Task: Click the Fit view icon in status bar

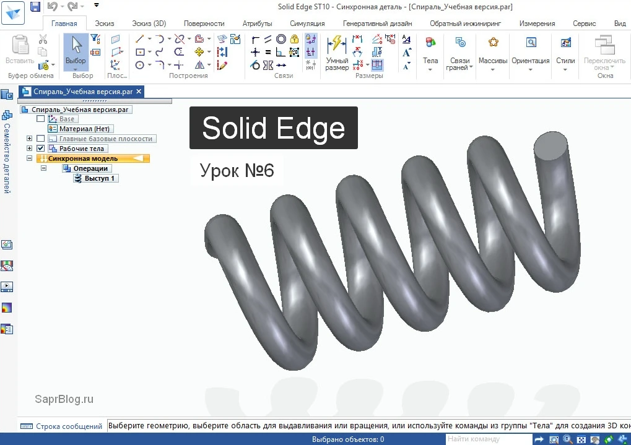Action: point(581,439)
